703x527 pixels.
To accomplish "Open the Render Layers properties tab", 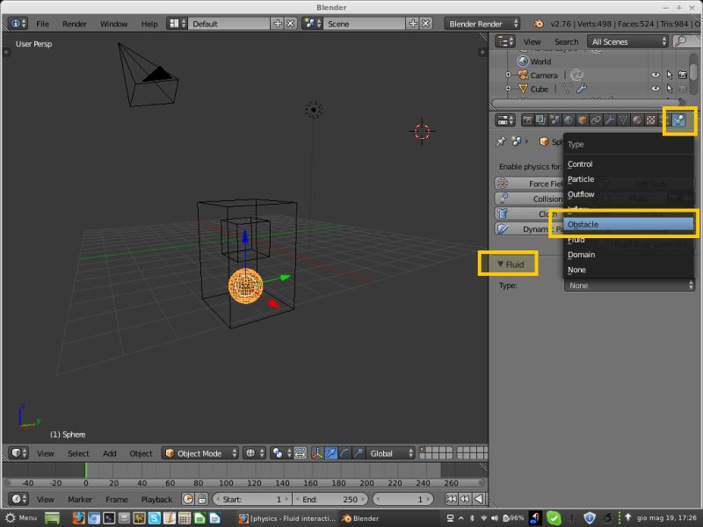I will pos(541,120).
